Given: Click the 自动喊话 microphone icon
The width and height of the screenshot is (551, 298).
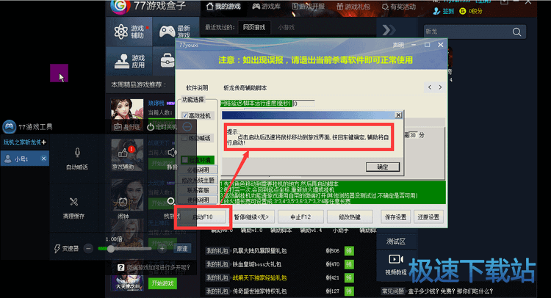Looking at the screenshot, I should click(x=77, y=152).
